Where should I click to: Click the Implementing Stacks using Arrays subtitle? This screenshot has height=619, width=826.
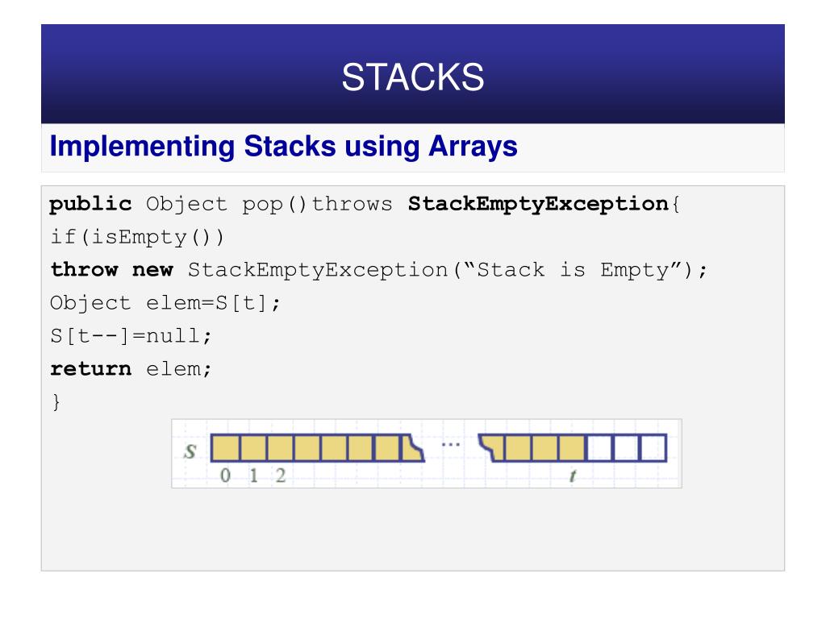(283, 147)
